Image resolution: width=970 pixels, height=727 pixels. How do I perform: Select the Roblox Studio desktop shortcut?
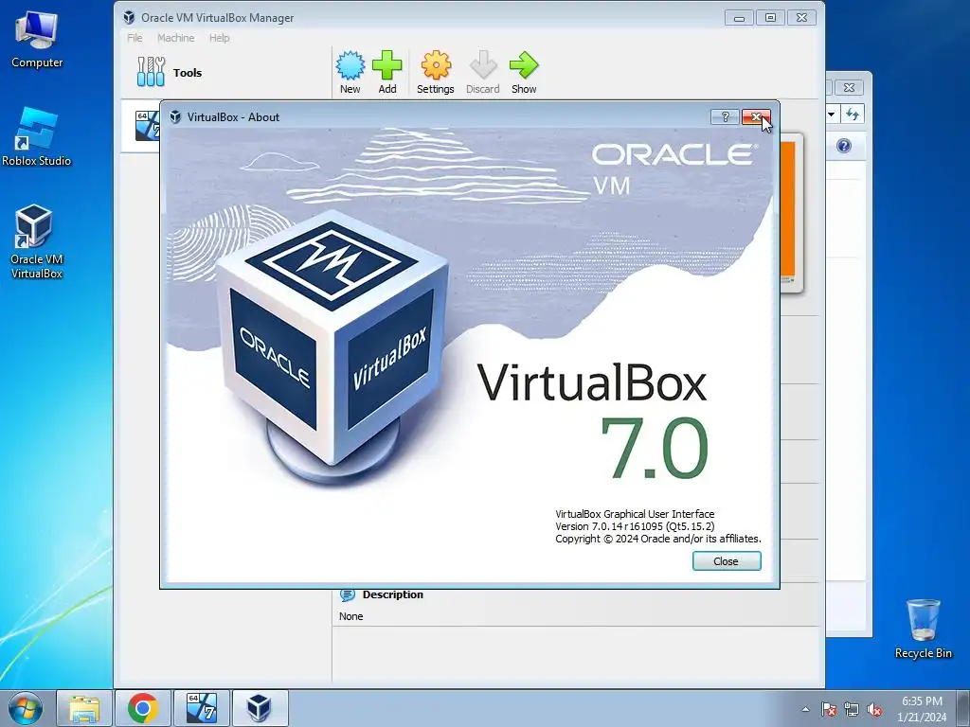coord(37,137)
